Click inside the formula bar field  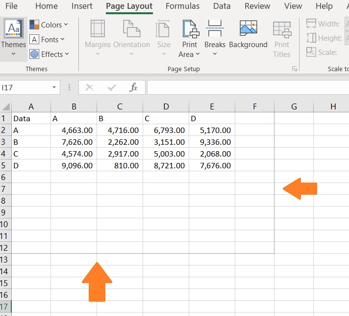248,87
